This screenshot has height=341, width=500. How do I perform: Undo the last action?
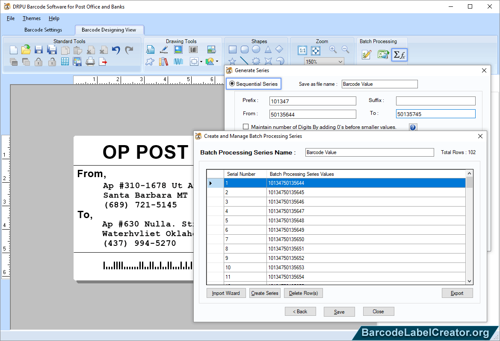tap(116, 50)
